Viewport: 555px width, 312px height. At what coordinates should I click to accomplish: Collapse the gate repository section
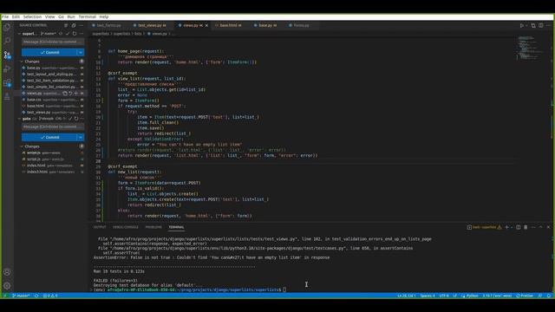coord(19,119)
